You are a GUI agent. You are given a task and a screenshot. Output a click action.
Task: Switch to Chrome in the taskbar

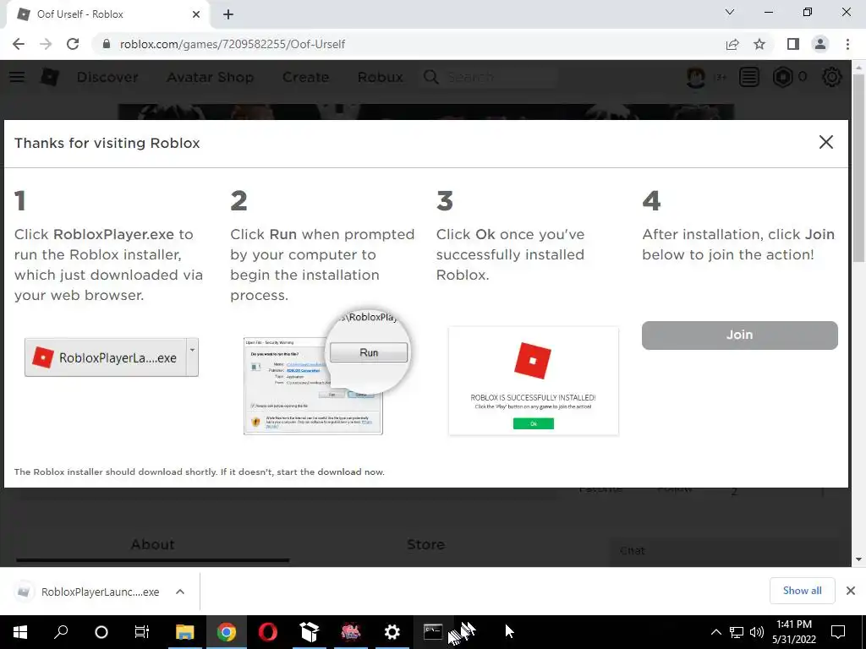(226, 632)
